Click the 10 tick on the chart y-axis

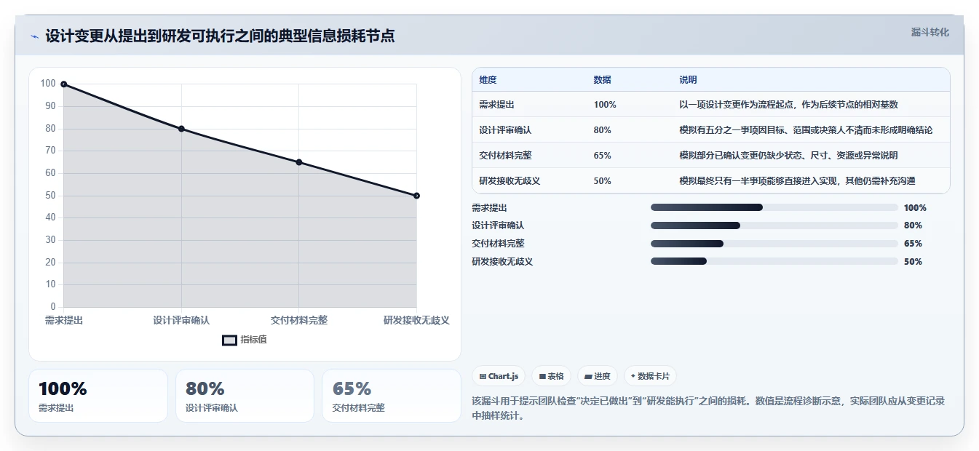[50, 284]
